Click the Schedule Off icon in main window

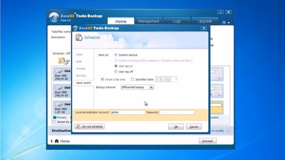click(64, 61)
